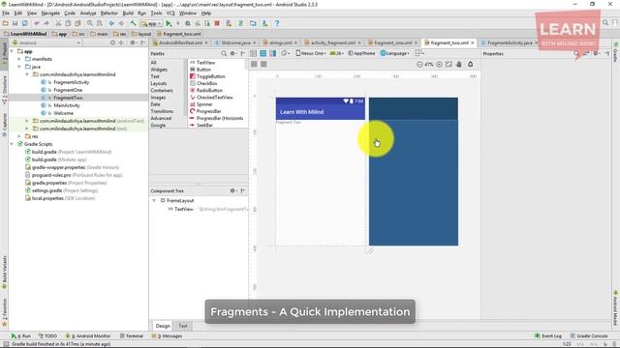The width and height of the screenshot is (620, 348).
Task: Select the Design-only view mode icon
Action: [254, 53]
